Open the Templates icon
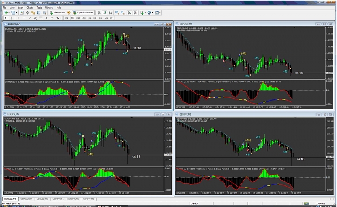 click(156, 13)
